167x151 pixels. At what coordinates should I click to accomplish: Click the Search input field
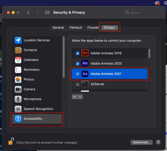(x=143, y=13)
